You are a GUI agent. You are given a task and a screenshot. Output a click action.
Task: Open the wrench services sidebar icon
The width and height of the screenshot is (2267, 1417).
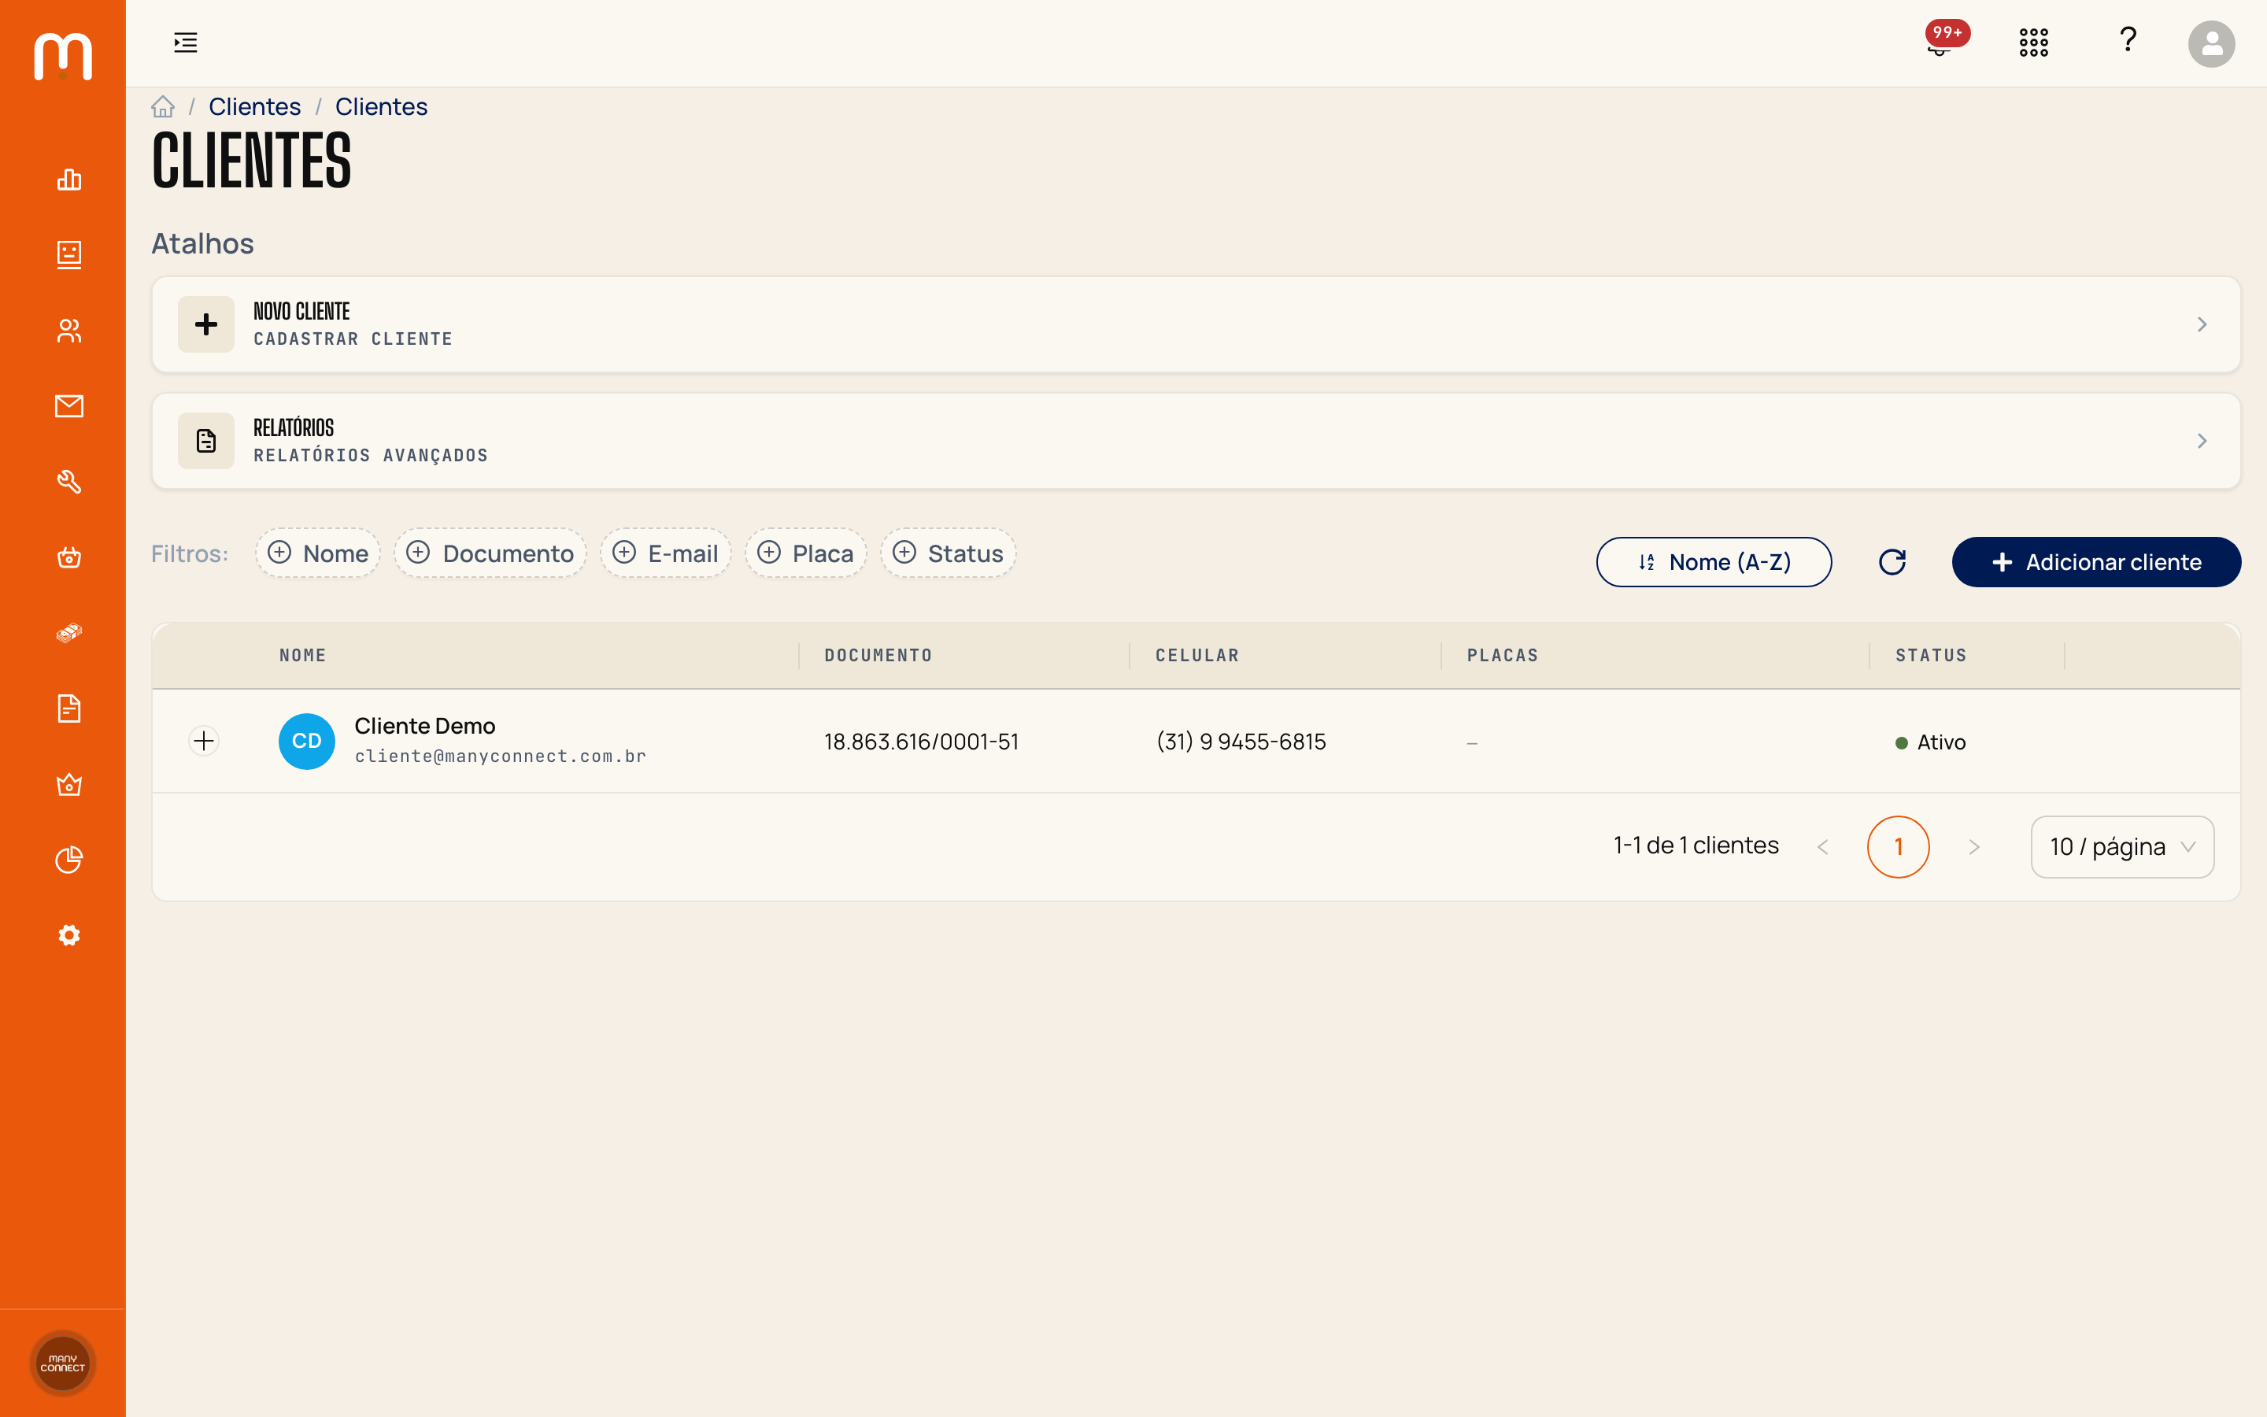click(x=69, y=482)
